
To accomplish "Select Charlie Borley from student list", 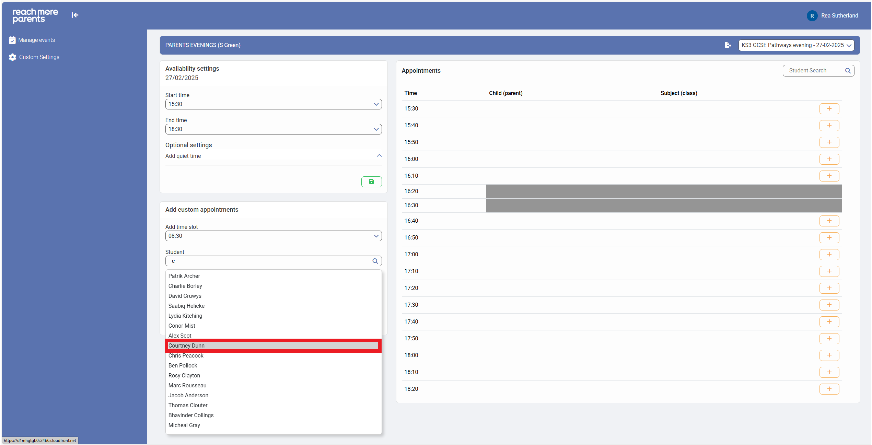I will click(x=185, y=286).
